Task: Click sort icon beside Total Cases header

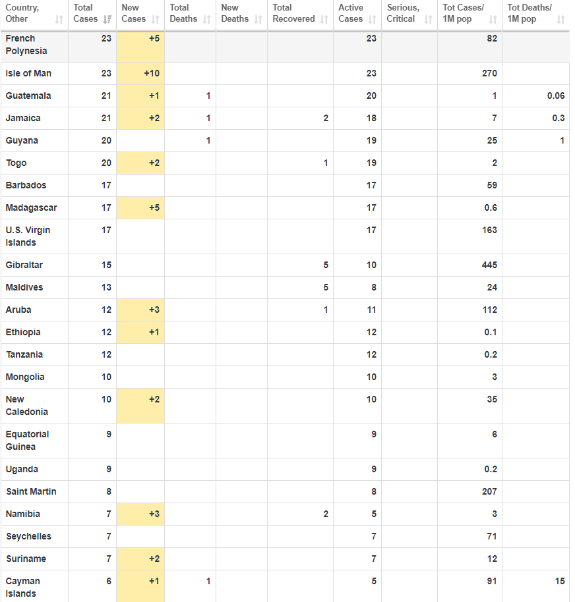Action: (107, 20)
